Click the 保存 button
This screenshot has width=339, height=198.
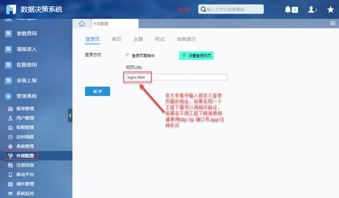pos(98,91)
